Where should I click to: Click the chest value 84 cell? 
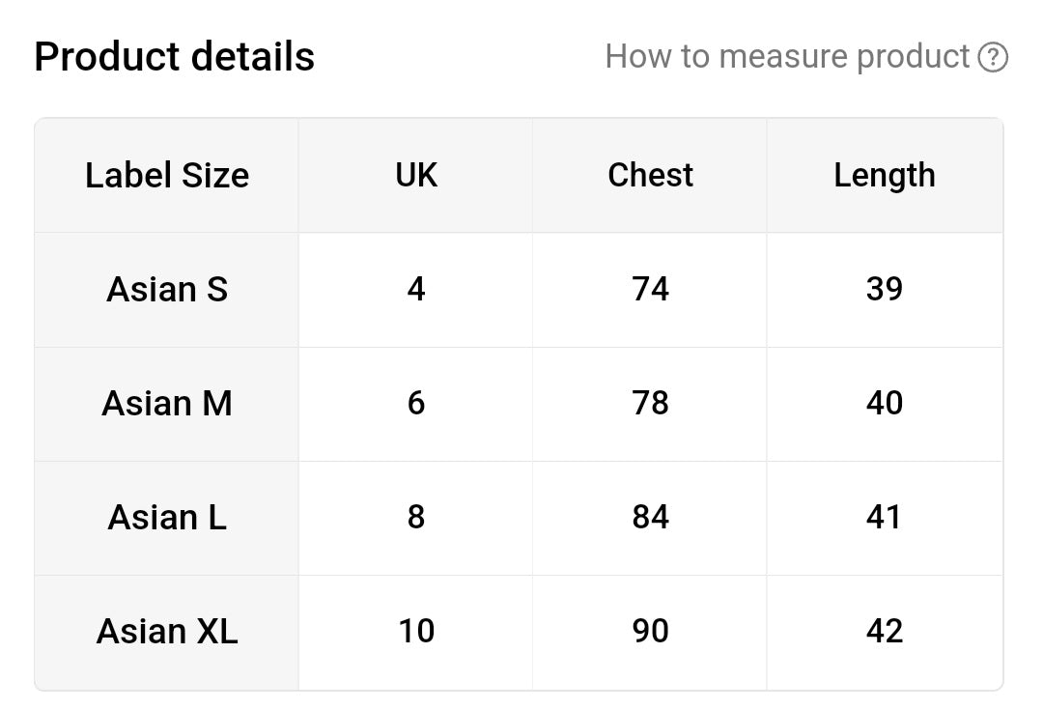click(x=650, y=518)
